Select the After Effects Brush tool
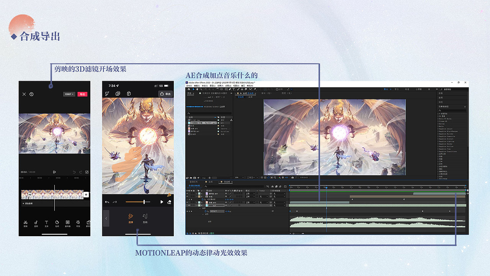The height and width of the screenshot is (276, 490). click(x=238, y=89)
